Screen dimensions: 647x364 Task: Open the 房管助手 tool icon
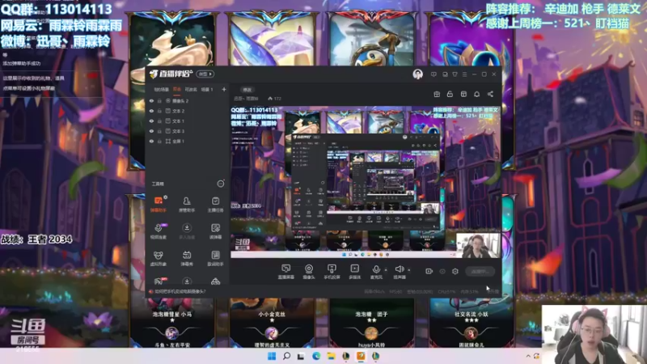point(187,204)
